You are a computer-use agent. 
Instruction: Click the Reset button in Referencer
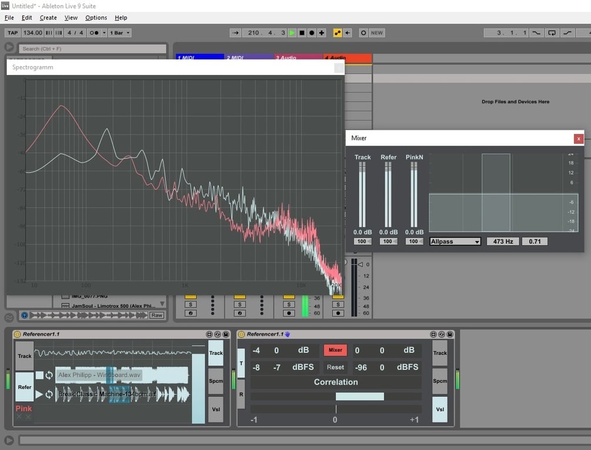click(335, 367)
